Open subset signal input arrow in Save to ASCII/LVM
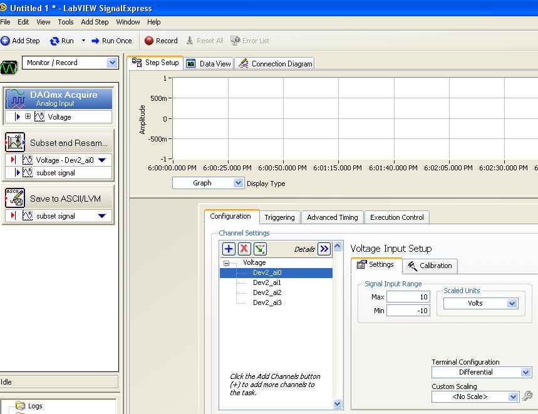This screenshot has height=414, width=538. coord(102,215)
